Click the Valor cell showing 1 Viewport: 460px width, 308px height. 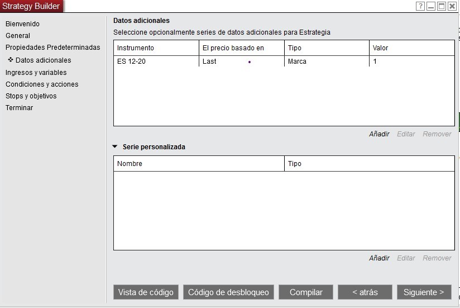tap(412, 61)
